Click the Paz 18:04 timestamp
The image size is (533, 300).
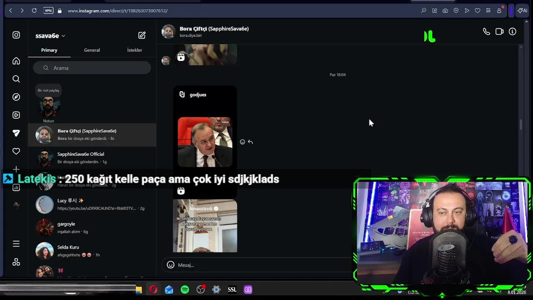(x=338, y=75)
